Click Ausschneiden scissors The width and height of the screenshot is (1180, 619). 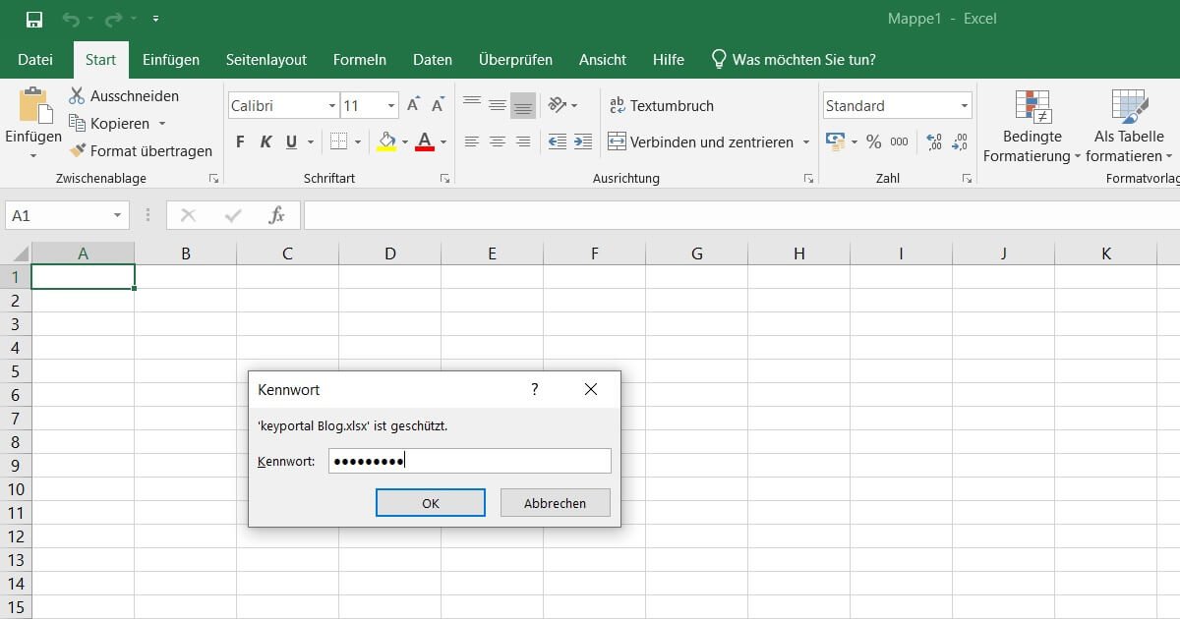124,96
